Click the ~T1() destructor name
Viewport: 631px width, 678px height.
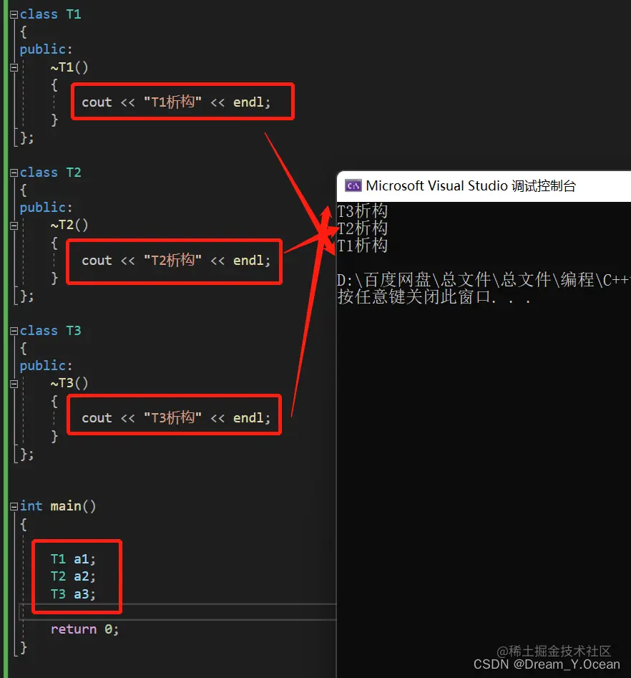click(69, 67)
